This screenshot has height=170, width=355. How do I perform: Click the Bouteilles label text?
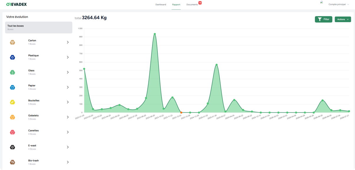34,100
